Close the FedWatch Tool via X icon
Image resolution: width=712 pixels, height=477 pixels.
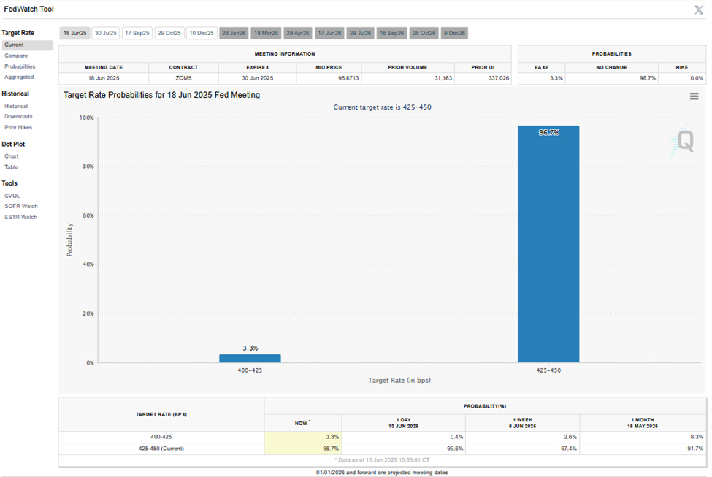point(699,9)
